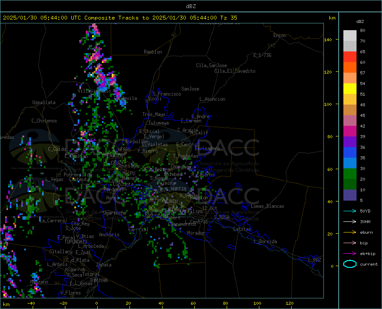
Task: Click the Manzano map label
Action: pyautogui.click(x=39, y=282)
